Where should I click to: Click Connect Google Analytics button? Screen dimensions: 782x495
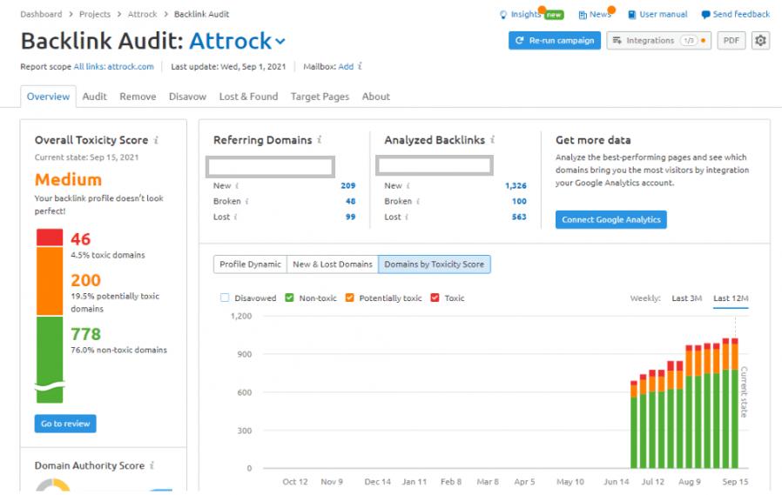point(610,219)
